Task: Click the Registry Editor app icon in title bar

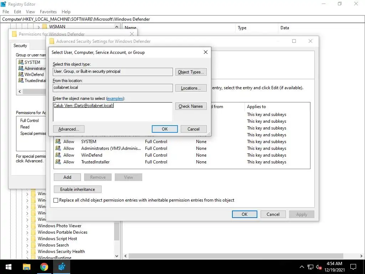Action: 3,4
